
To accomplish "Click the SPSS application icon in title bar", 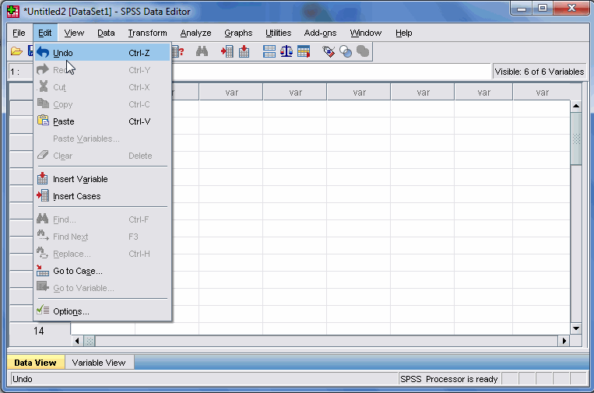I will 13,12.
